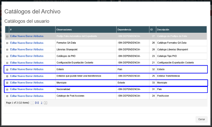The height and width of the screenshot is (127, 212).
Task: Expand the Municipio catalog row
Action: click(x=7, y=83)
